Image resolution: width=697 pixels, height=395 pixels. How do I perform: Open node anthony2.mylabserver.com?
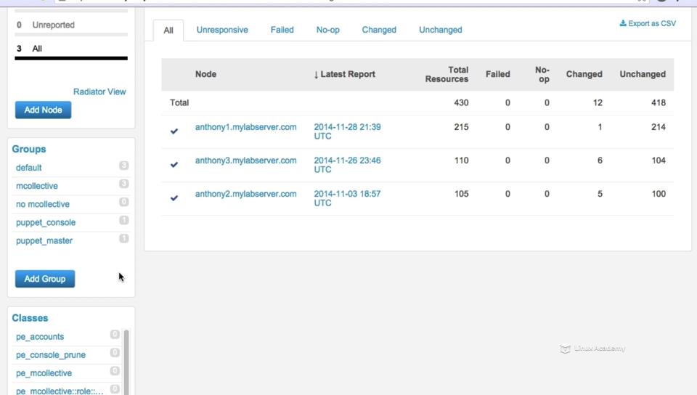[246, 194]
